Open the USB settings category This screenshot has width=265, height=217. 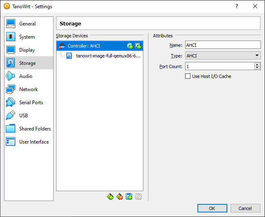pos(29,115)
